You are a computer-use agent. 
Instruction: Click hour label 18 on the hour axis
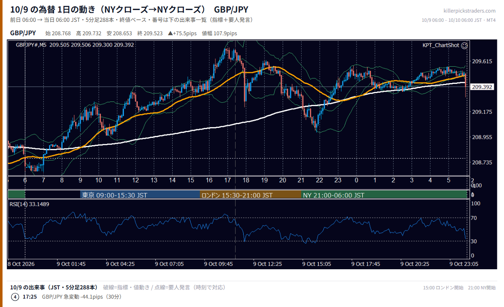click(x=246, y=180)
